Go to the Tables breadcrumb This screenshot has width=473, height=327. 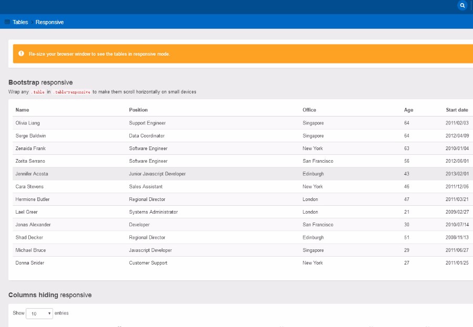click(x=20, y=22)
